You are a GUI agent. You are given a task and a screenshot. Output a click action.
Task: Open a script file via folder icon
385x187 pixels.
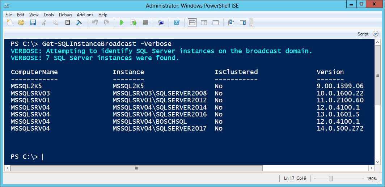(21, 22)
